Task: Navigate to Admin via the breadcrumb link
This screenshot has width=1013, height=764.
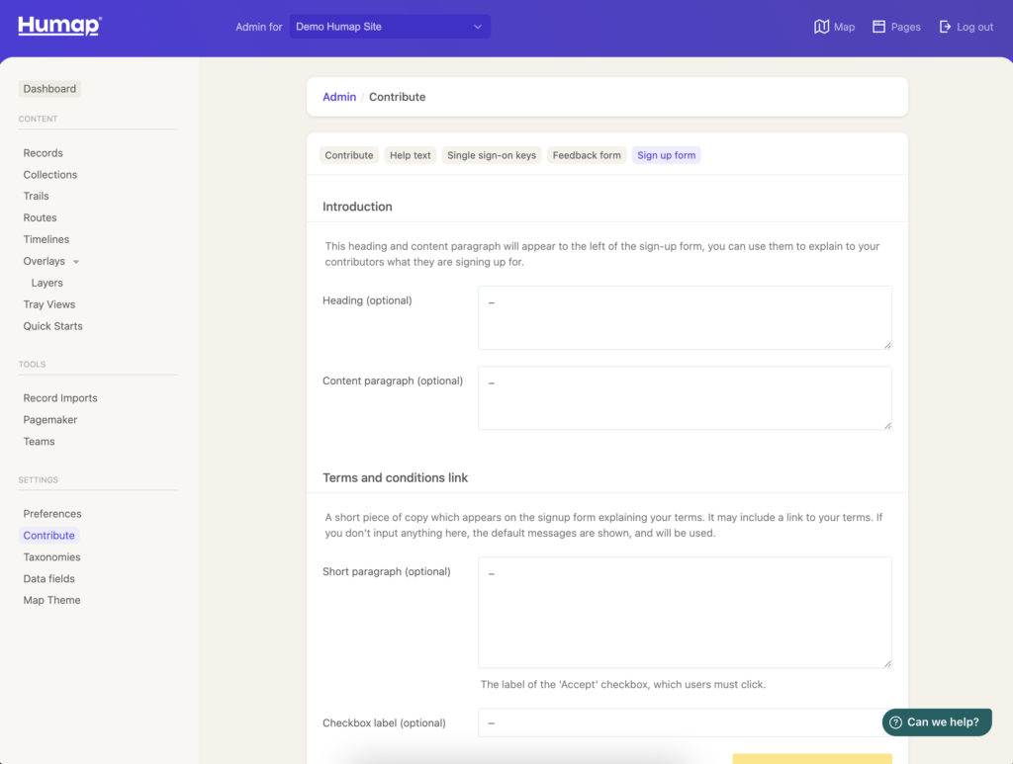Action: pyautogui.click(x=339, y=97)
